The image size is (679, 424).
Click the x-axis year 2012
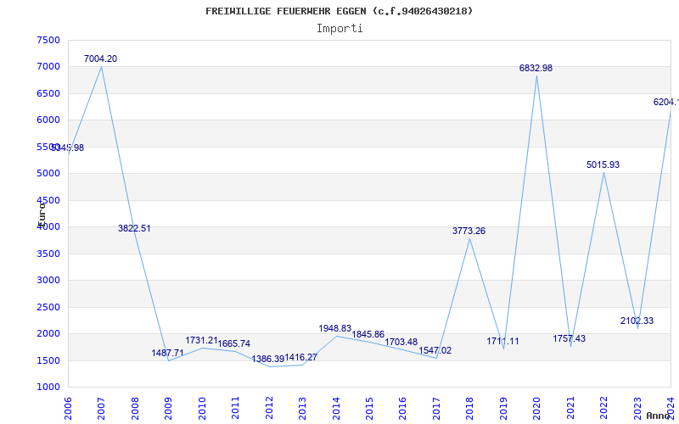269,409
